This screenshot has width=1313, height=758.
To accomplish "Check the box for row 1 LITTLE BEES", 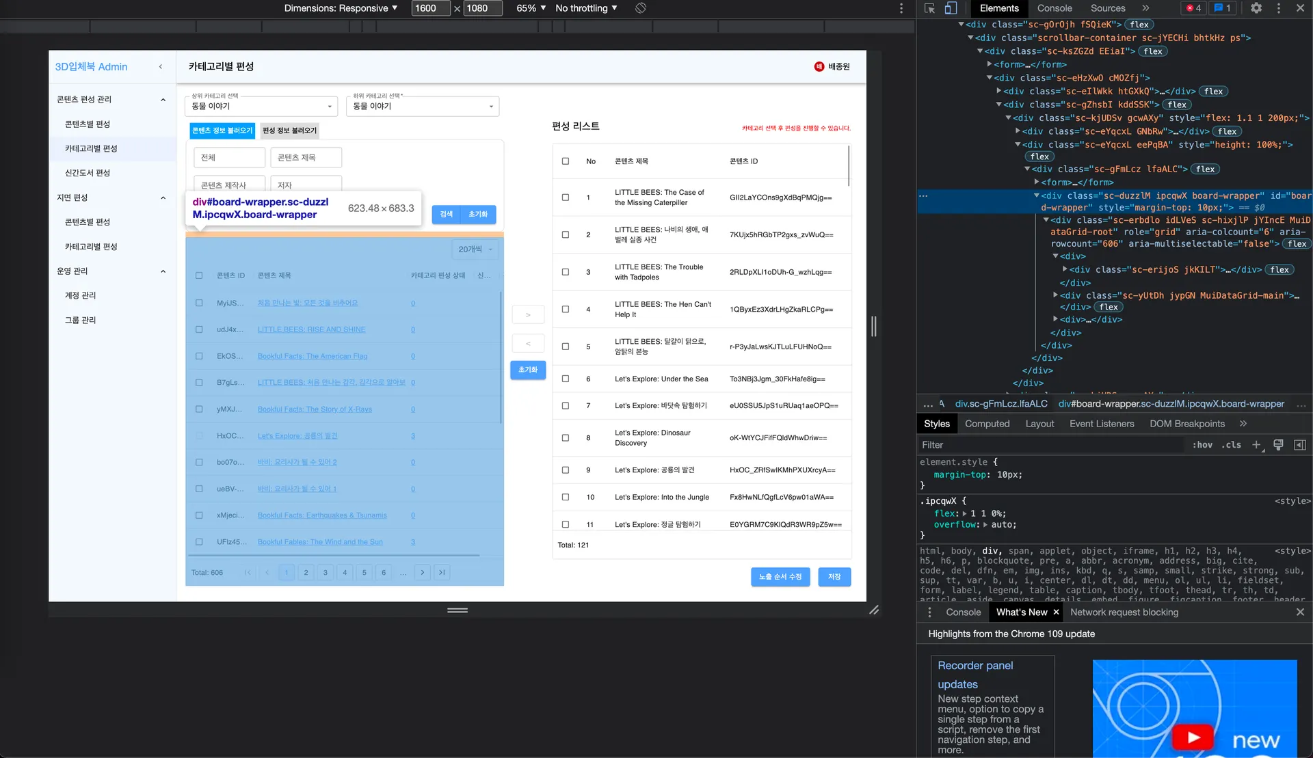I will 566,198.
